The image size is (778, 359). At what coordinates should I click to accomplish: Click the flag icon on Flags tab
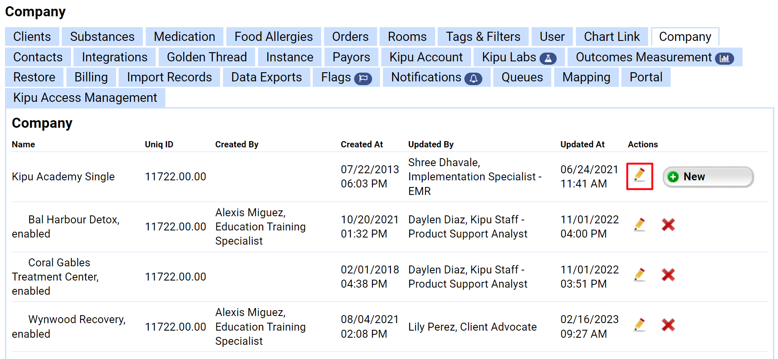362,78
